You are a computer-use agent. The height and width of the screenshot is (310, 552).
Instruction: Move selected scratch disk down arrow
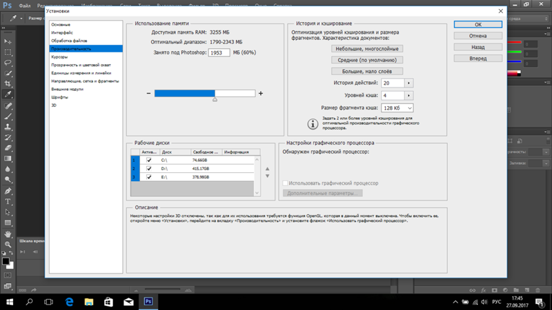click(x=267, y=176)
